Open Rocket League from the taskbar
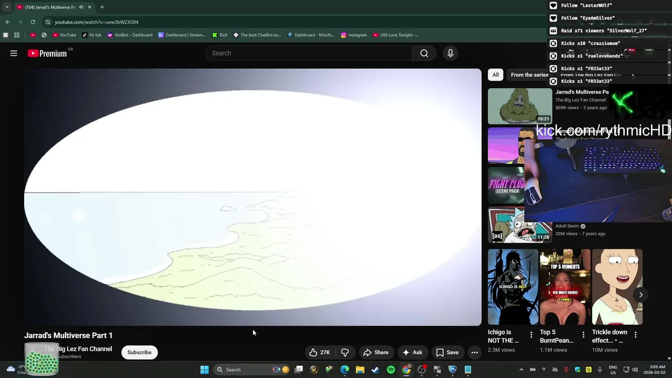 453,370
